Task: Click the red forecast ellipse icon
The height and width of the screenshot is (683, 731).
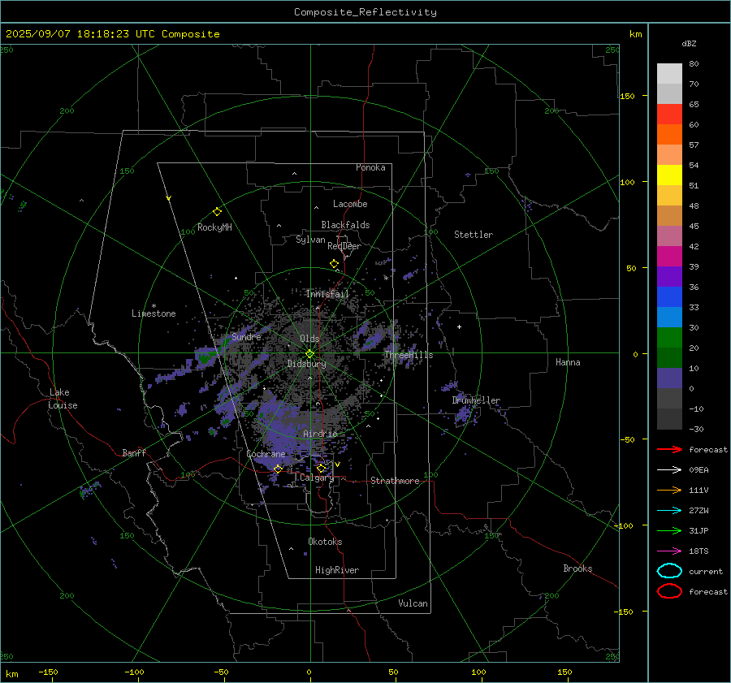Action: [x=669, y=591]
